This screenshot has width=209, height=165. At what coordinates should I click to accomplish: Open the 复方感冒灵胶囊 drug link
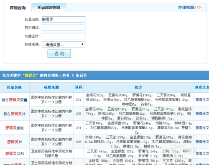pos(15,100)
